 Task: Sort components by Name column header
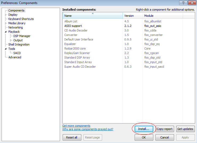(x=93, y=16)
